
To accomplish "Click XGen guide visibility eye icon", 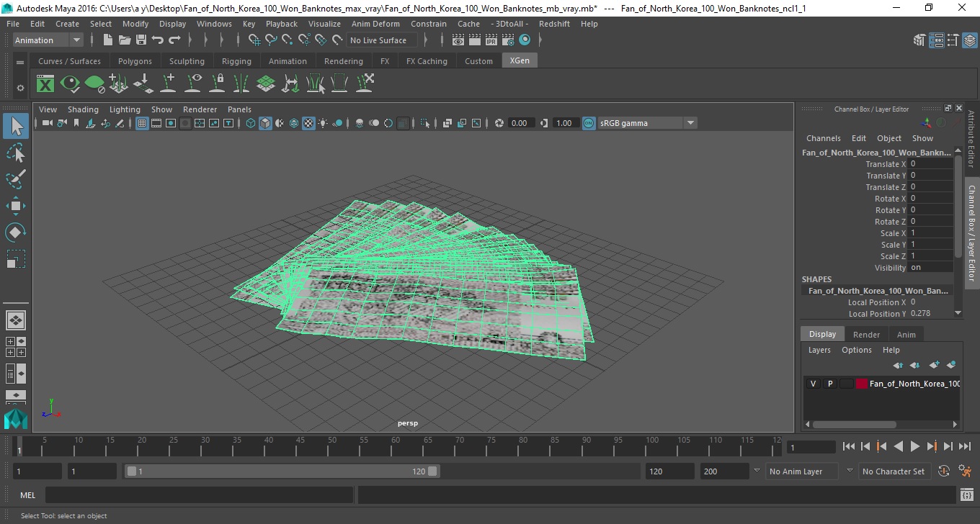I will [192, 84].
